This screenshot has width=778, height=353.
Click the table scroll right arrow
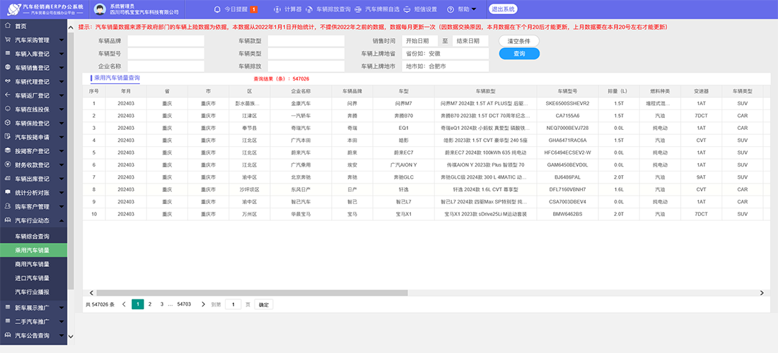[762, 293]
